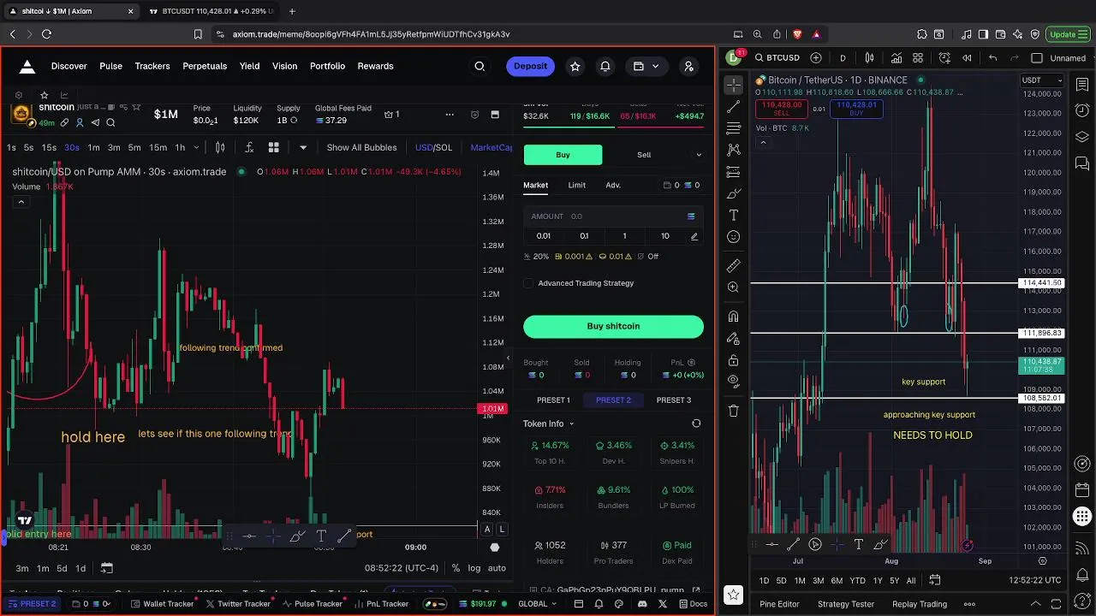
Task: Enable the Magnet mode in TradingView
Action: [x=734, y=317]
